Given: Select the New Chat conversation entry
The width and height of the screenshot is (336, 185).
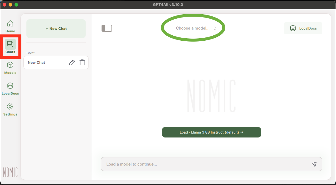Looking at the screenshot, I should (45, 62).
